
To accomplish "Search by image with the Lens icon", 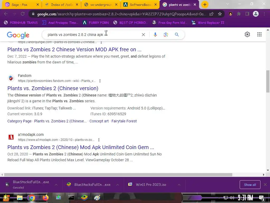I will (166, 35).
